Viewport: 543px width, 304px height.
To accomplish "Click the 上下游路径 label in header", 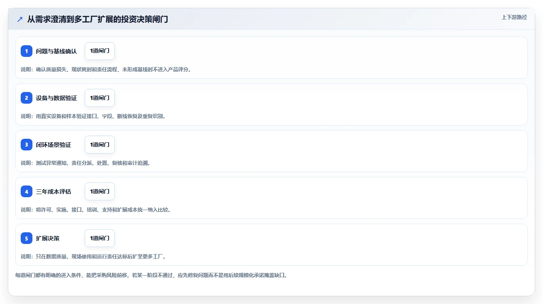I will pyautogui.click(x=514, y=17).
